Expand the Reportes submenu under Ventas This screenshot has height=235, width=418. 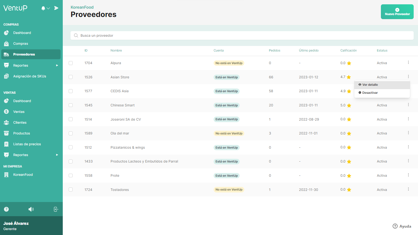click(57, 155)
